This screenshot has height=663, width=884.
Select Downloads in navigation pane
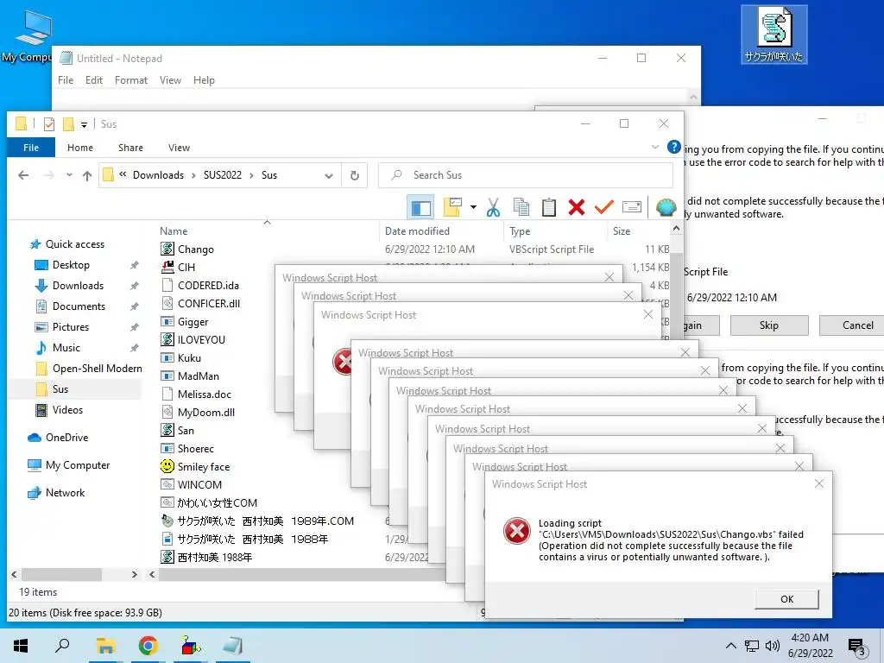(78, 286)
